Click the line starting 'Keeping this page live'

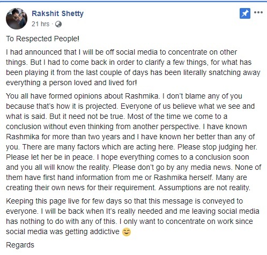tap(124, 201)
